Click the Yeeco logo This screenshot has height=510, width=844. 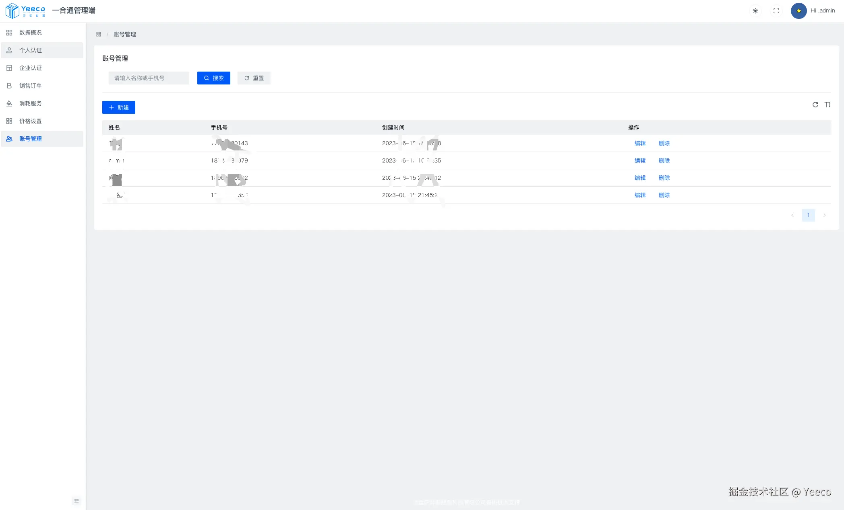(x=25, y=10)
